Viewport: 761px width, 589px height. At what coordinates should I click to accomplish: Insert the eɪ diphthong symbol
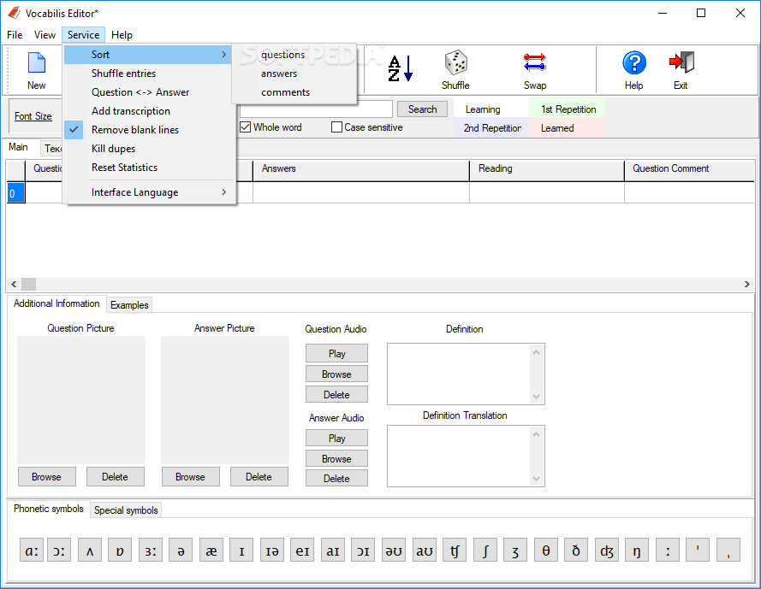coord(302,550)
